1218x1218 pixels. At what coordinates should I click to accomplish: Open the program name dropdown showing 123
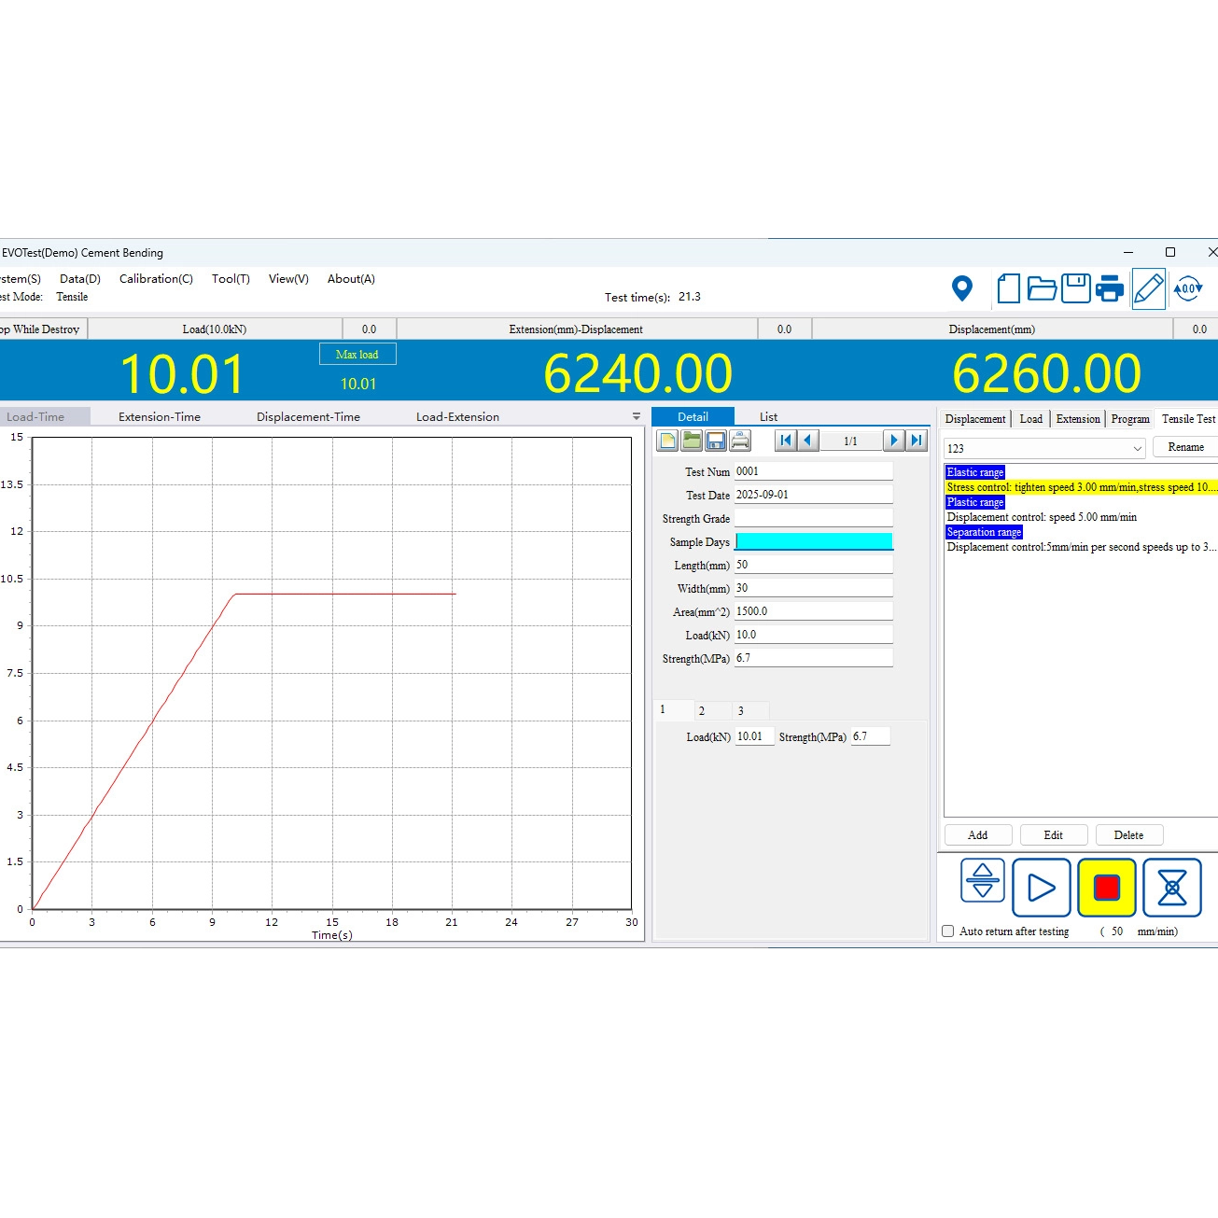(x=1044, y=448)
